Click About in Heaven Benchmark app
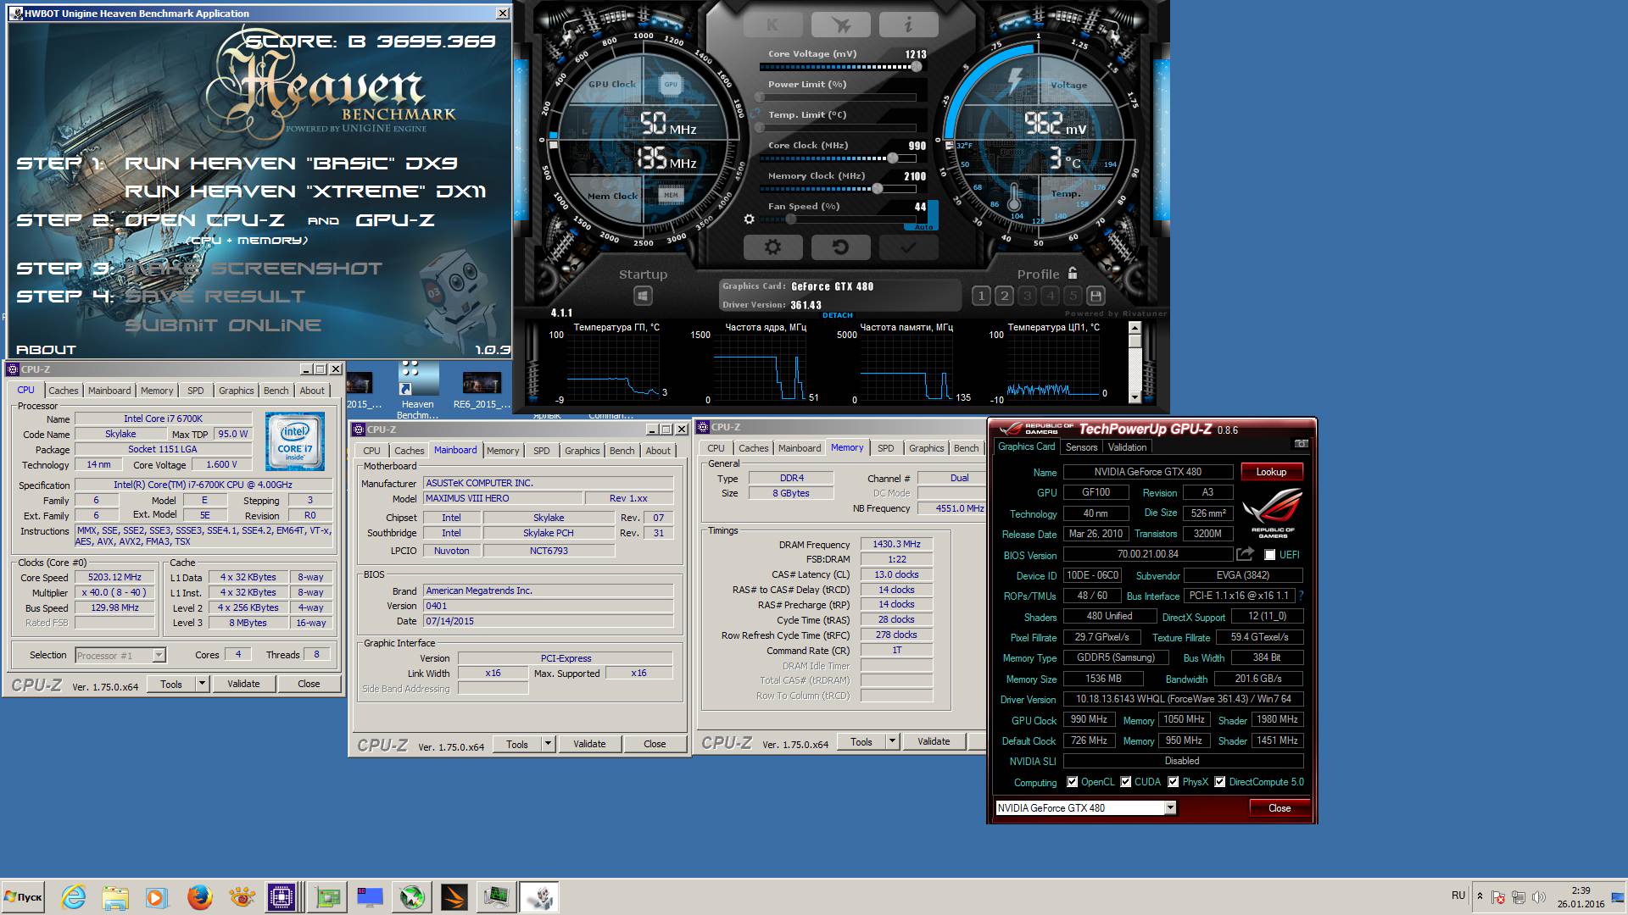 47,349
